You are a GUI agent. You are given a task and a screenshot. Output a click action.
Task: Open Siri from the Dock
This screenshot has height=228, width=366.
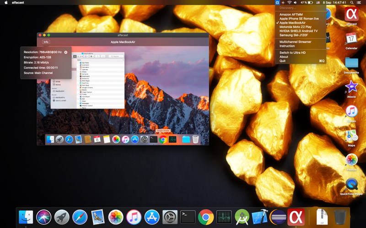(x=43, y=217)
